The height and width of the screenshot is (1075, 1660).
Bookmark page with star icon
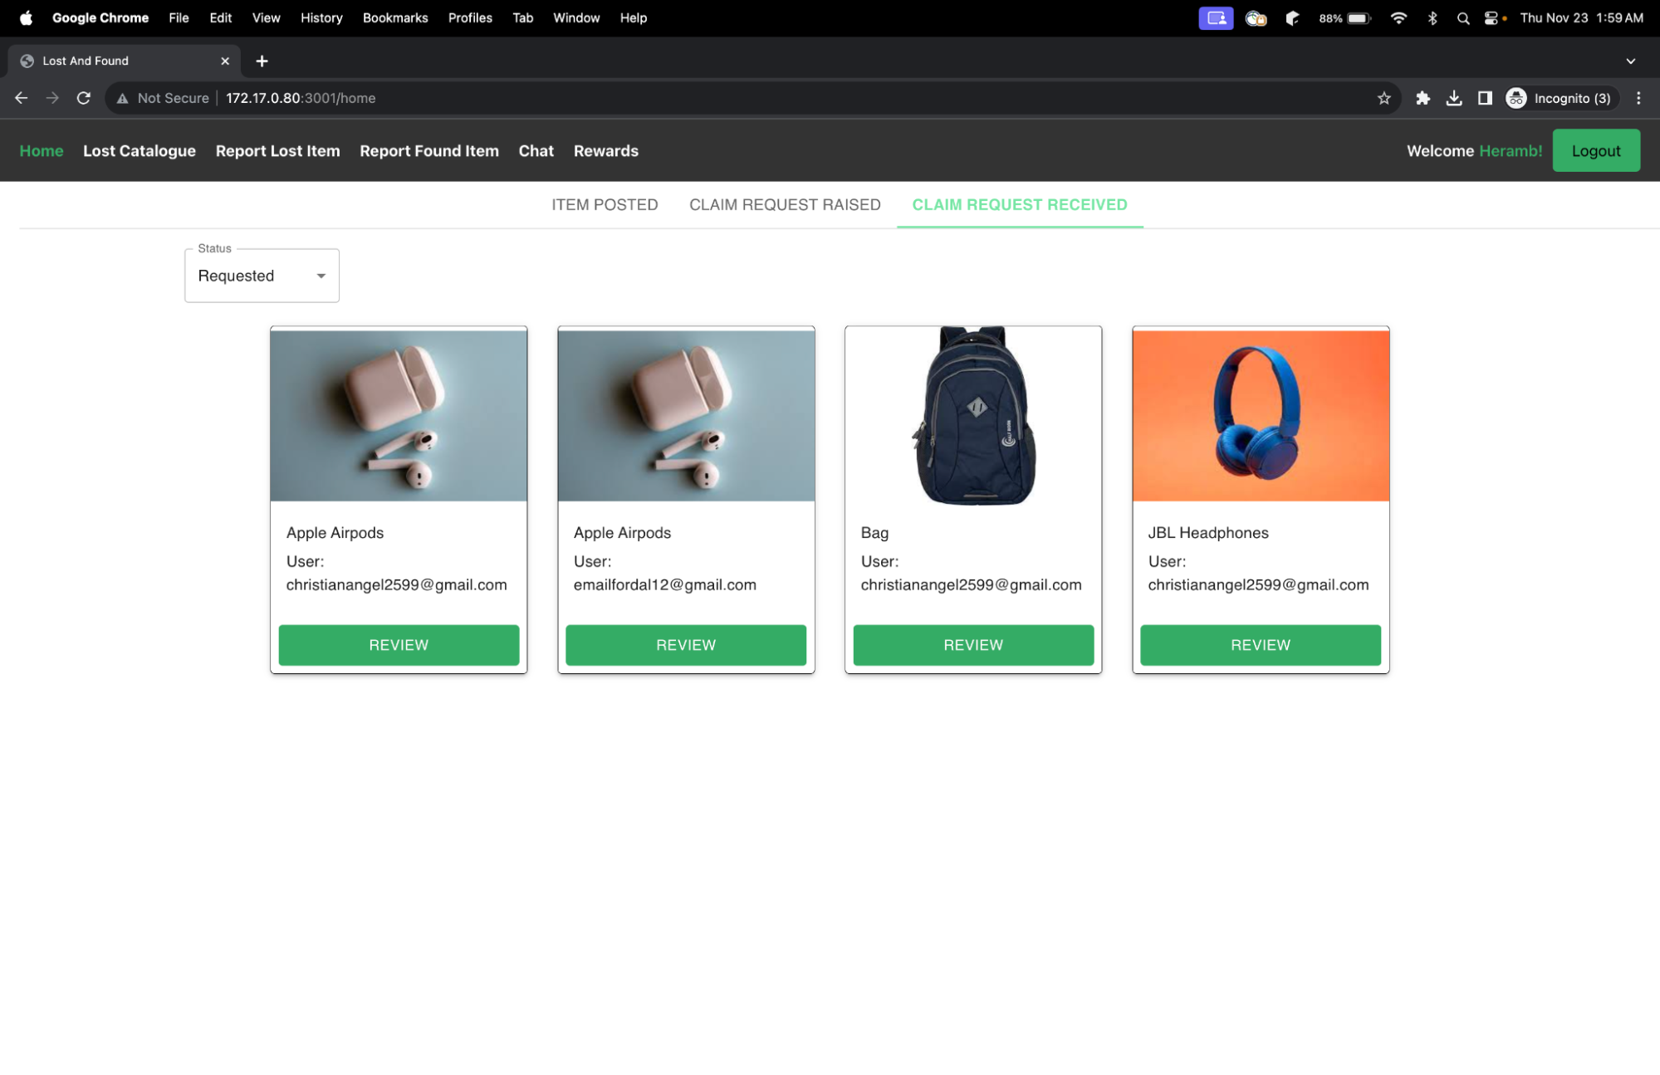(1383, 98)
